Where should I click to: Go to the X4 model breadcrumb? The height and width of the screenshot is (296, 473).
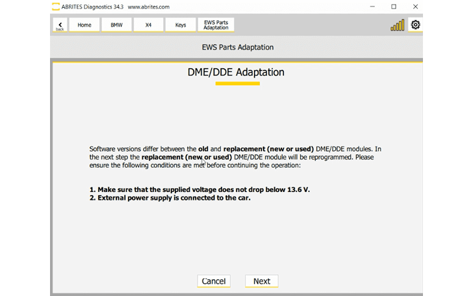pyautogui.click(x=148, y=25)
